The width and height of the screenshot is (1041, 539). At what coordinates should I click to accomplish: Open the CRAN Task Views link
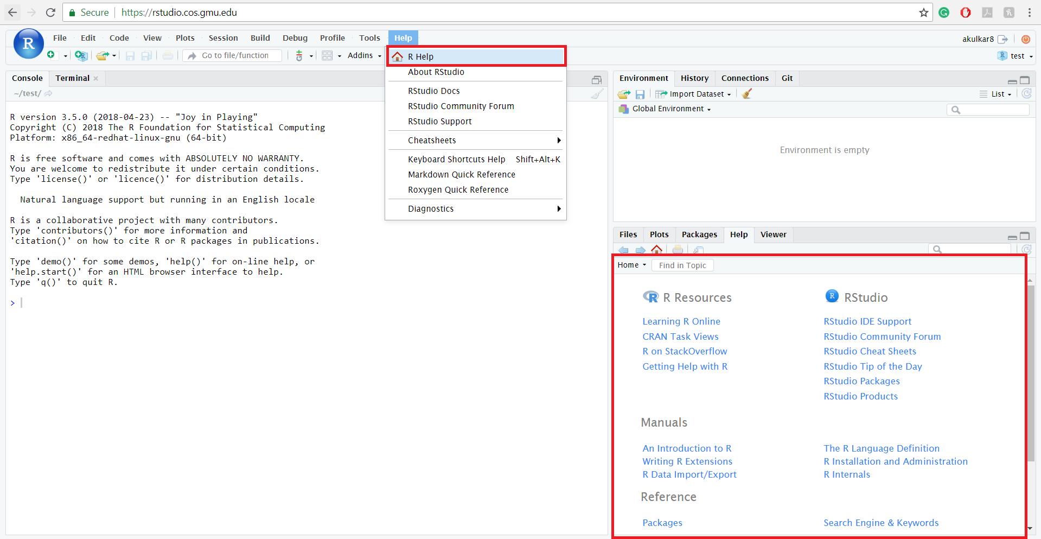click(680, 337)
